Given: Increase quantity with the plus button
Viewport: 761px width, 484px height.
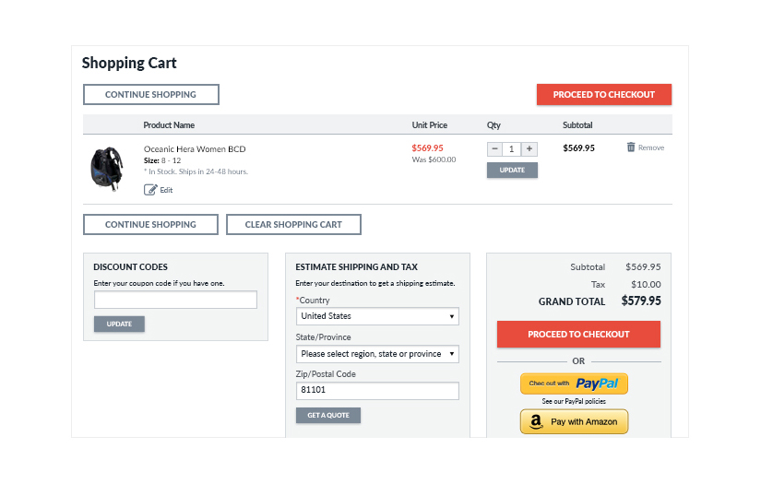Looking at the screenshot, I should coord(529,148).
